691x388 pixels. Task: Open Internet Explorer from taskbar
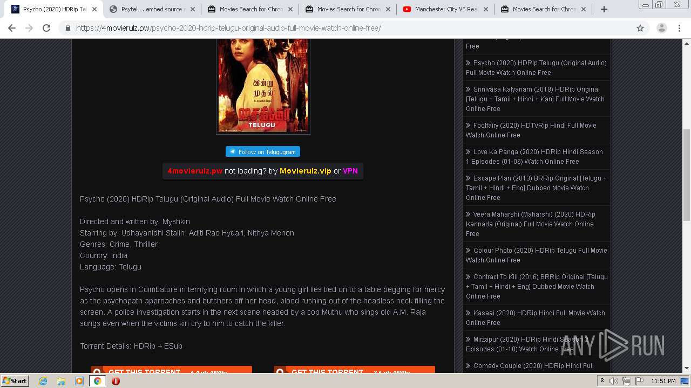point(43,381)
